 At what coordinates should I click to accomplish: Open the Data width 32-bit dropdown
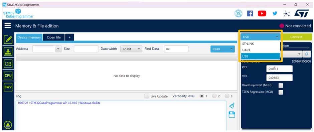coord(131,49)
